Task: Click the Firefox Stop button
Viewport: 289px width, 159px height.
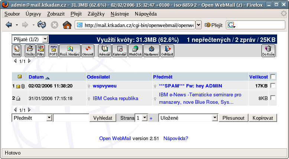Action: coord(54,25)
